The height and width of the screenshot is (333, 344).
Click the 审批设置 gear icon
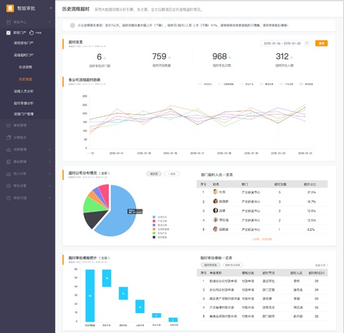pos(9,186)
